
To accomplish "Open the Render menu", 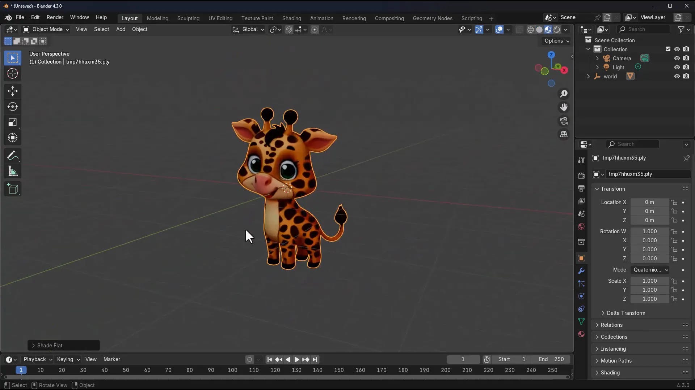I will coord(55,17).
